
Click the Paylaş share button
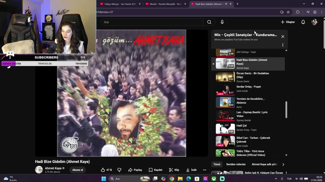pos(135,170)
